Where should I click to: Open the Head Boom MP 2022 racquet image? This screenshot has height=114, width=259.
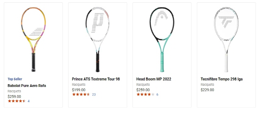click(162, 40)
